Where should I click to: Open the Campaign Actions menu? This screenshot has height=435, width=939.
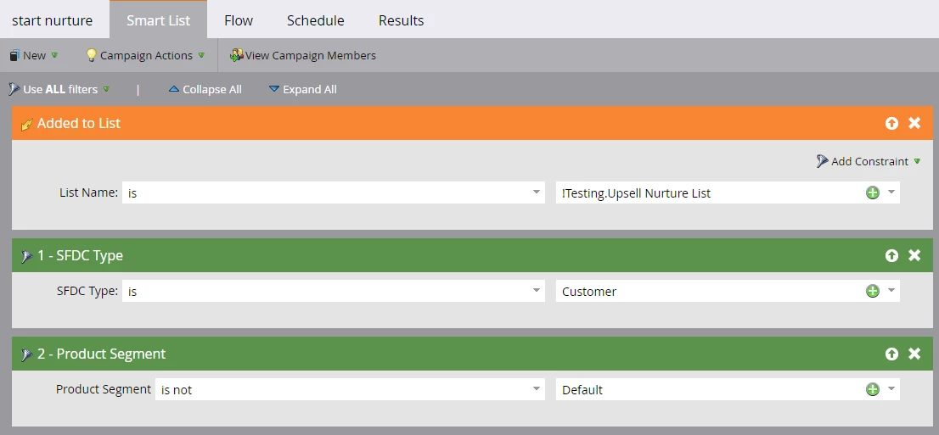[x=145, y=55]
